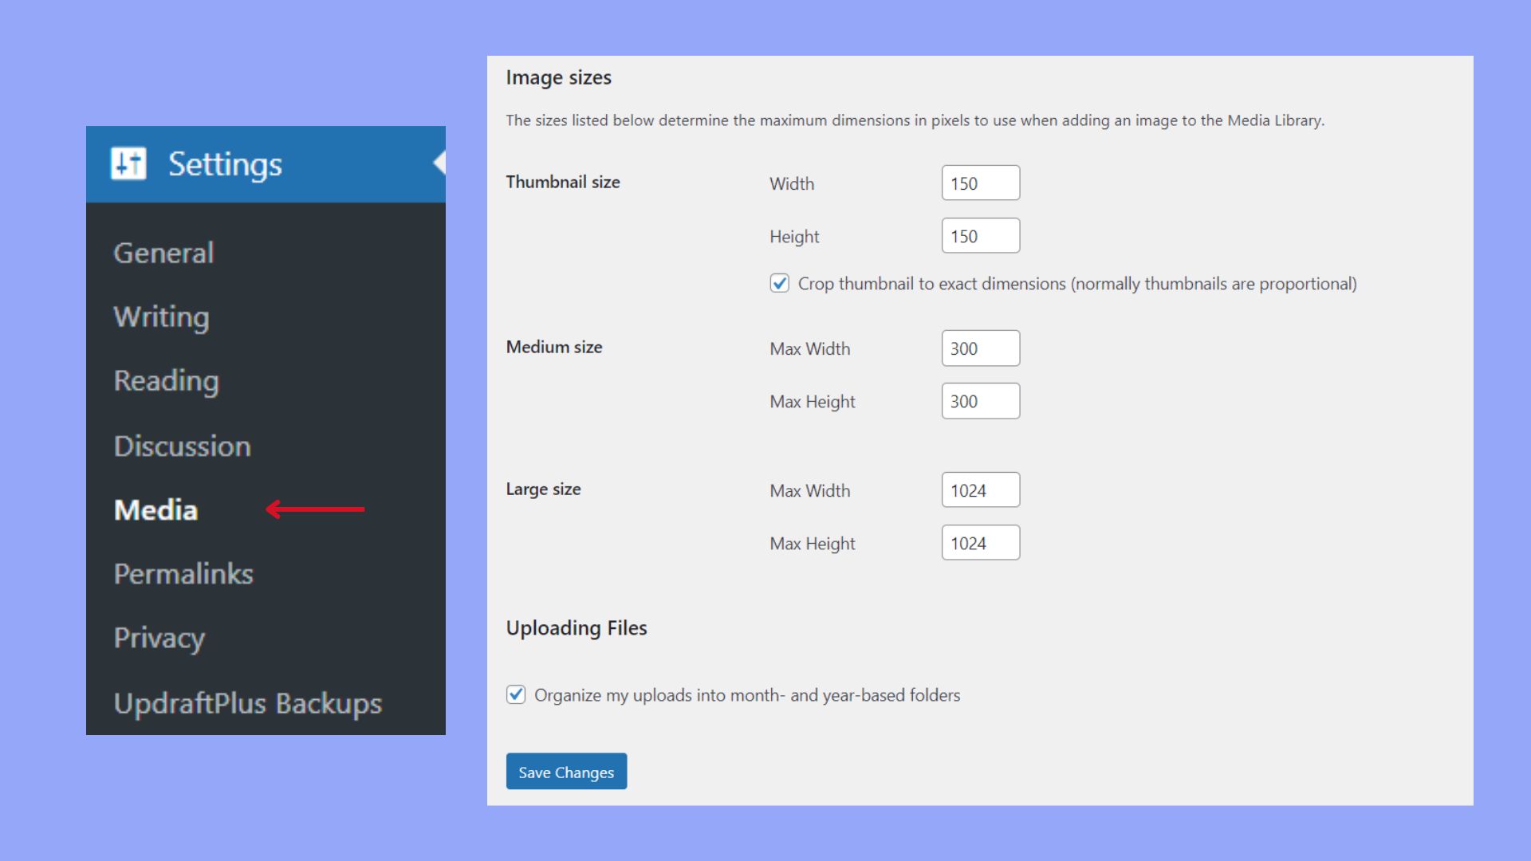Viewport: 1531px width, 861px height.
Task: Select the thumbnail Height field showing 150
Action: point(980,235)
